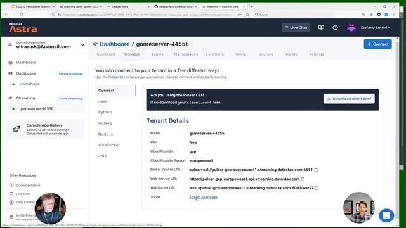Click the browser Search field

pyautogui.click(x=294, y=15)
